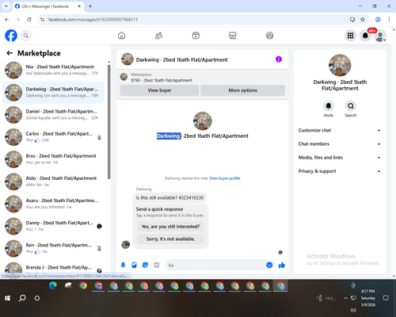396x317 pixels.
Task: Open the emoji picker smiley icon
Action: pos(269,265)
